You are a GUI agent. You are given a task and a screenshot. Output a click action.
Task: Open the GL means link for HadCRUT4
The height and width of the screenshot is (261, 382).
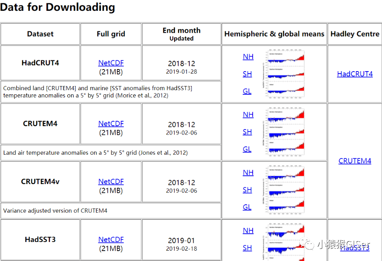(x=247, y=91)
